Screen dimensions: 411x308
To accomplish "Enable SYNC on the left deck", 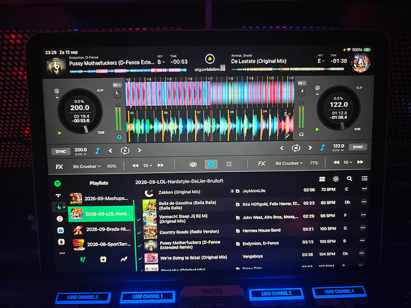I will coord(61,152).
